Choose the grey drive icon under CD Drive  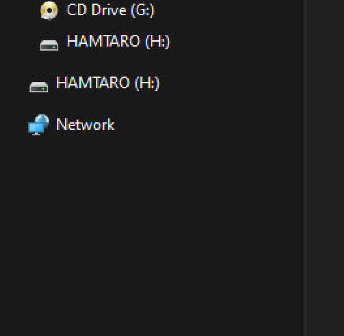click(49, 44)
